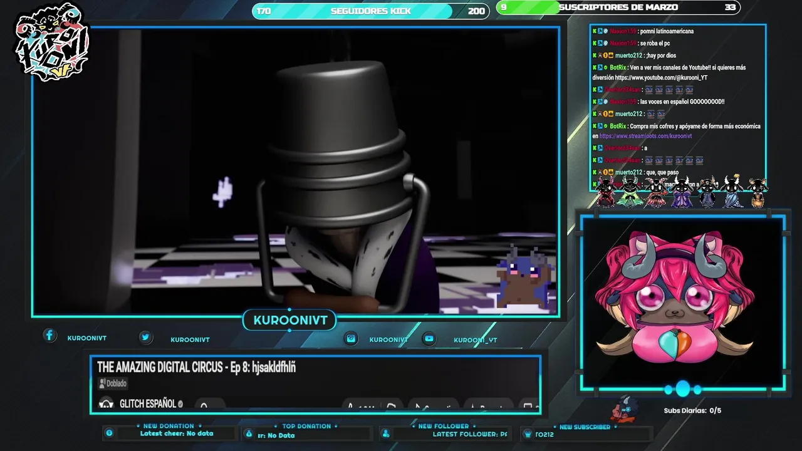
Task: Click the main video showing the bucket character
Action: [295, 171]
